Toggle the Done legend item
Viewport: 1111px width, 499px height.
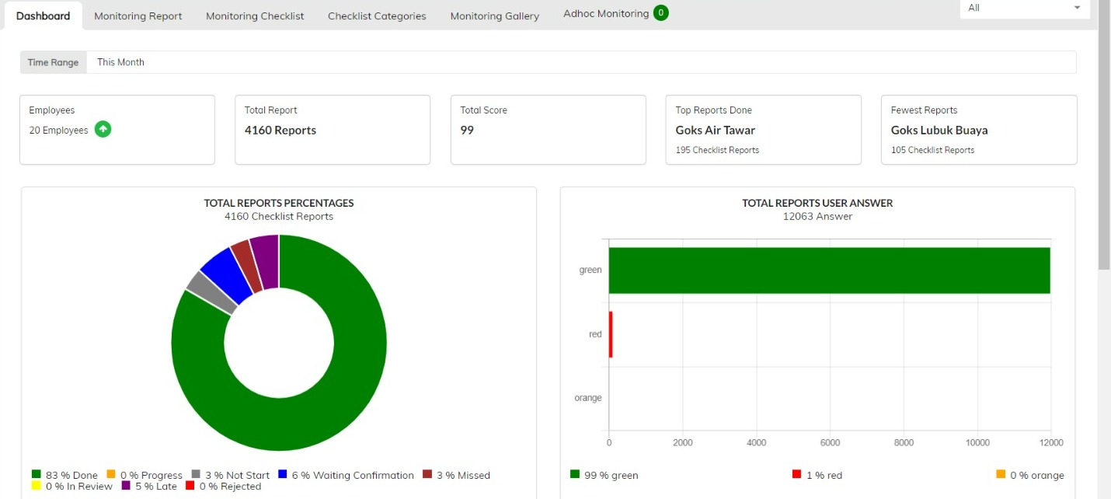coord(65,475)
